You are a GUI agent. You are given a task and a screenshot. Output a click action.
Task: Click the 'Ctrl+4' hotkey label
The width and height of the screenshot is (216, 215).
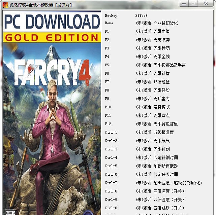[x=111, y=157]
